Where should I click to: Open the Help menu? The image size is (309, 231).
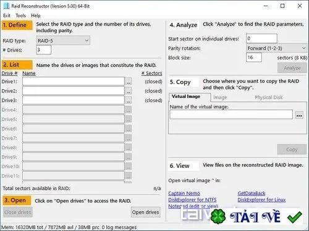(x=36, y=15)
